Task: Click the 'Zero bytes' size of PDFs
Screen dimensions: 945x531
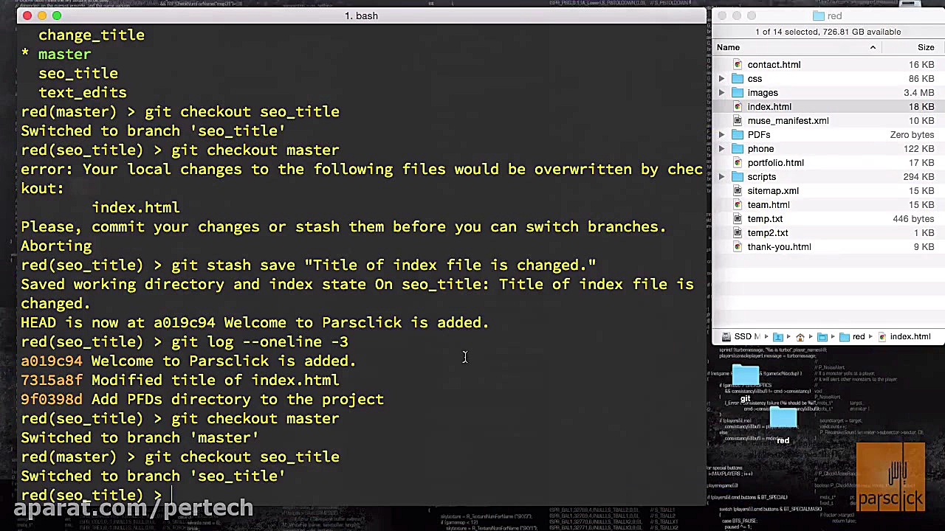Action: pyautogui.click(x=912, y=135)
